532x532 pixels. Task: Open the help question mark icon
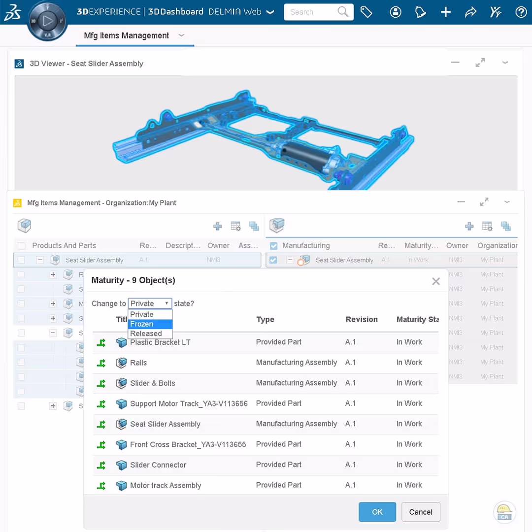pos(521,12)
